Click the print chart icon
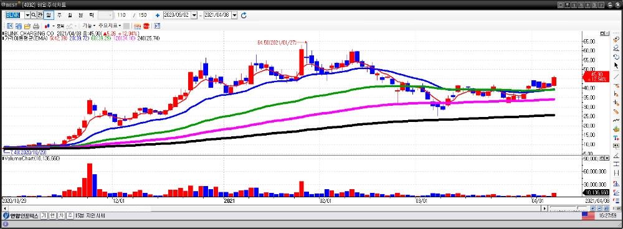The height and width of the screenshot is (229, 623). point(36,26)
